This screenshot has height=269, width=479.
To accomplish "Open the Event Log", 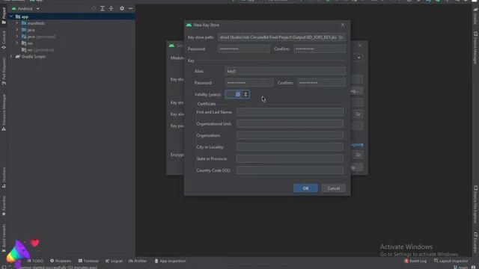I will [x=415, y=261].
